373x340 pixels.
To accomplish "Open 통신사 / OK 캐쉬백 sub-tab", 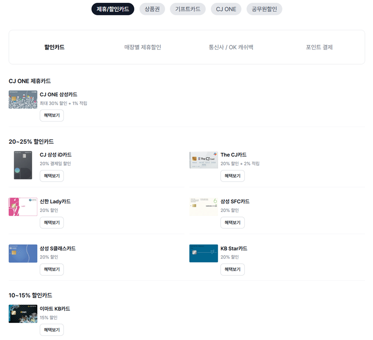I will coord(231,47).
